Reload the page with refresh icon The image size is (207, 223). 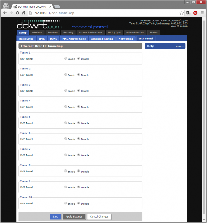click(x=18, y=13)
